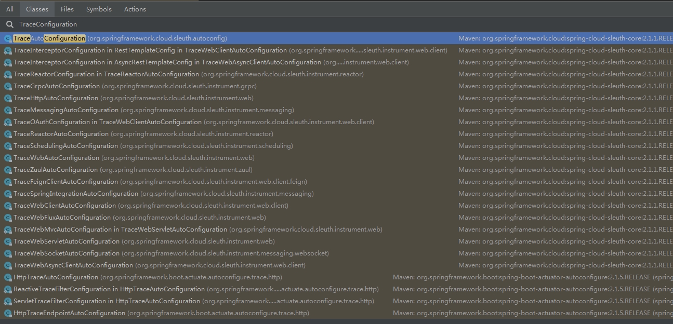Switch to the All tab
This screenshot has height=324, width=673.
[10, 9]
